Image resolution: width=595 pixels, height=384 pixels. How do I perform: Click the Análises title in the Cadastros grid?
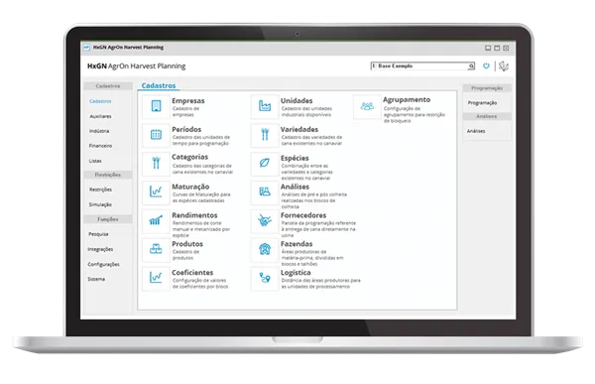click(x=295, y=187)
